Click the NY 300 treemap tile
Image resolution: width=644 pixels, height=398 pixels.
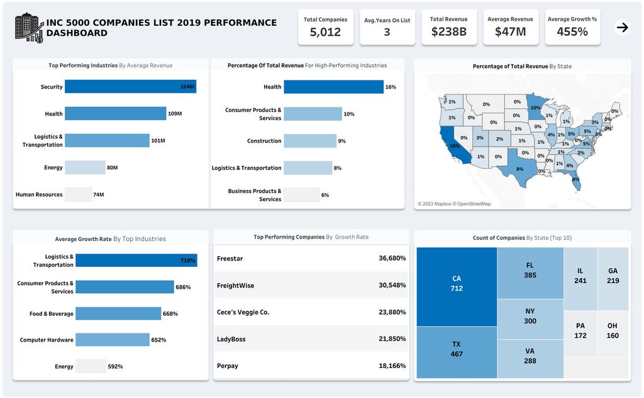click(530, 319)
